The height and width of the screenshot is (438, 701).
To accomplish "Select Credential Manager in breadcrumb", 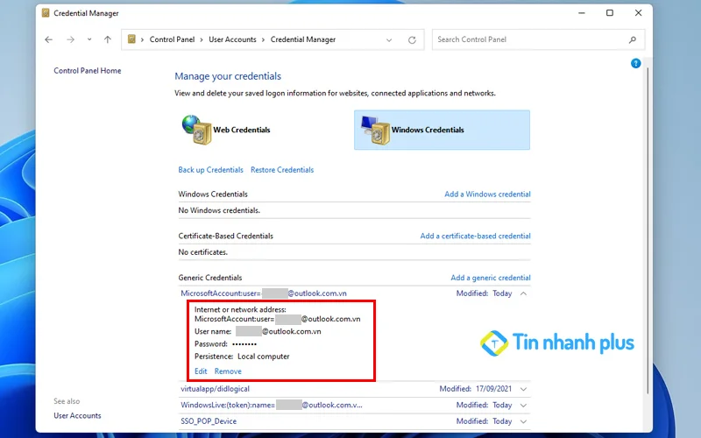I will (303, 39).
